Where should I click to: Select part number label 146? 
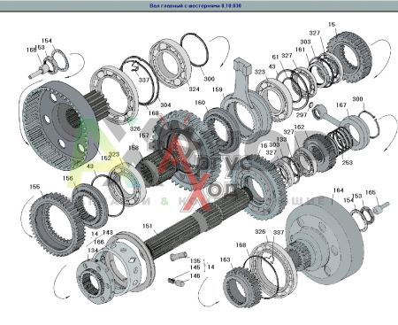tap(195, 275)
